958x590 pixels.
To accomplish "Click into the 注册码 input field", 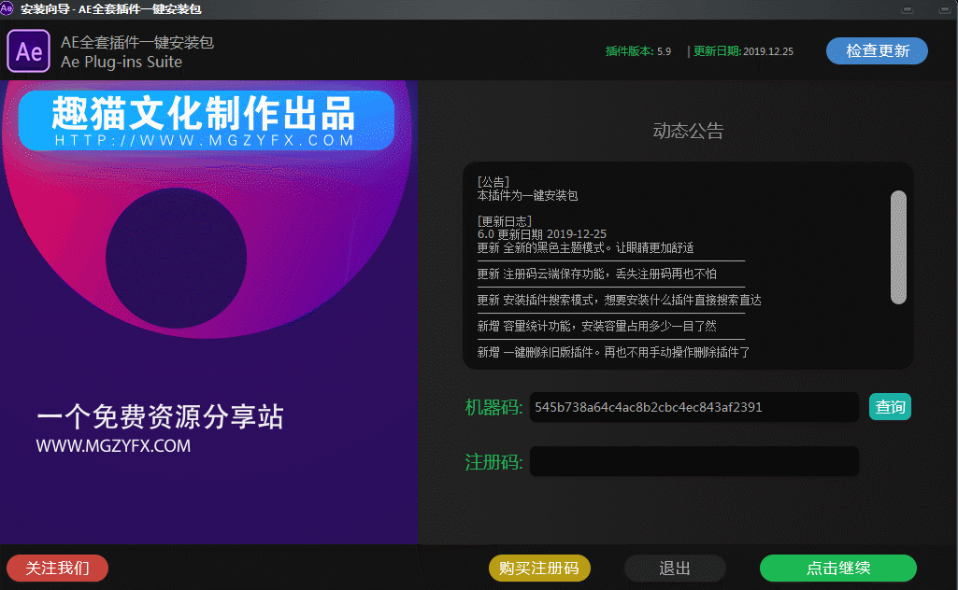I will pyautogui.click(x=693, y=461).
